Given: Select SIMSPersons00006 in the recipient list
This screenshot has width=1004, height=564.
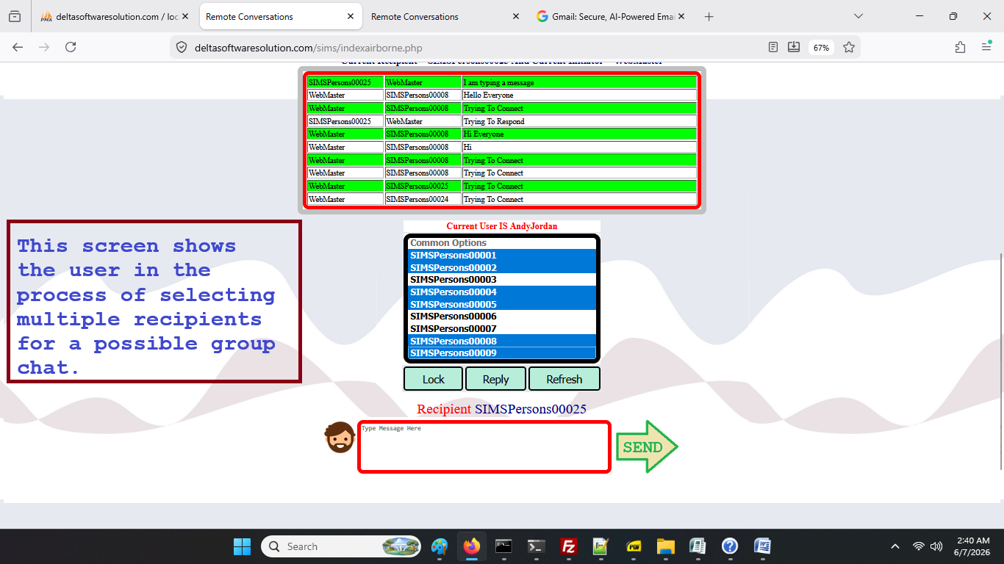Looking at the screenshot, I should [501, 317].
